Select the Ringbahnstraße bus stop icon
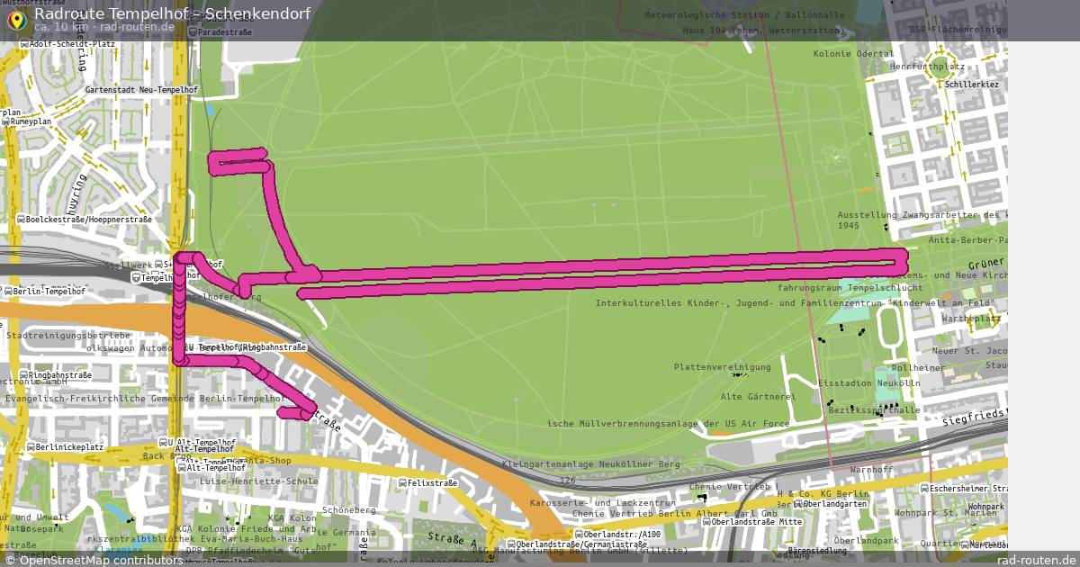Viewport: 1080px width, 567px height. pos(24,374)
